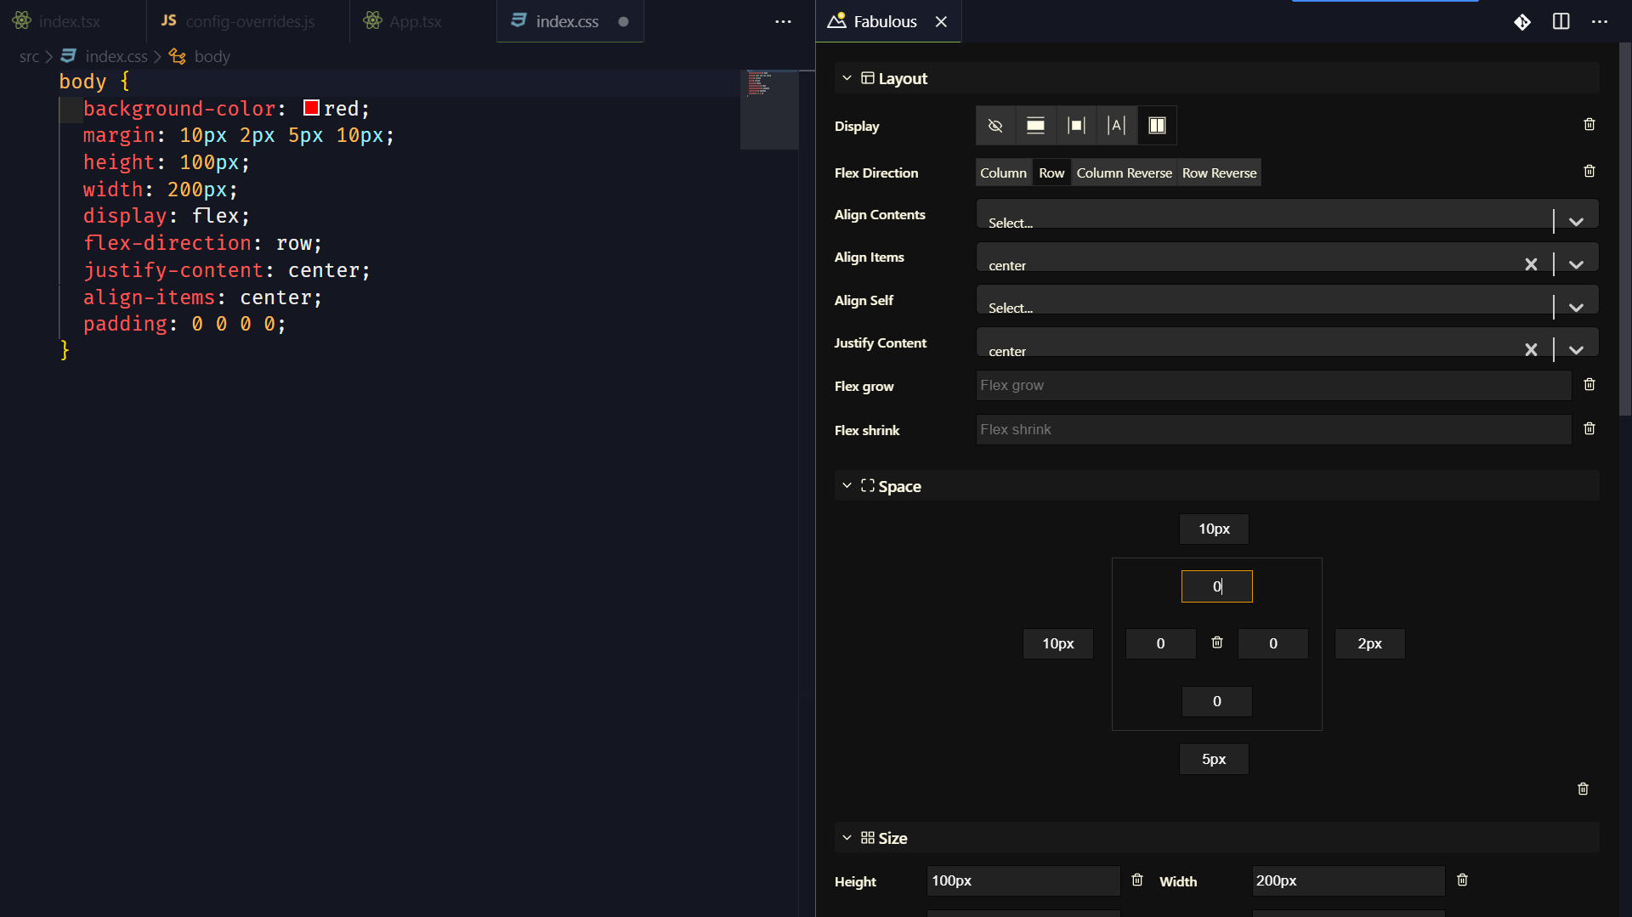Clear the Align Items selection
Screen dimensions: 1632x917
(1531, 264)
